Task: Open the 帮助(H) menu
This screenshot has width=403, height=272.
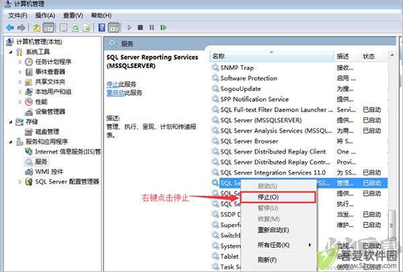Action: (x=101, y=15)
